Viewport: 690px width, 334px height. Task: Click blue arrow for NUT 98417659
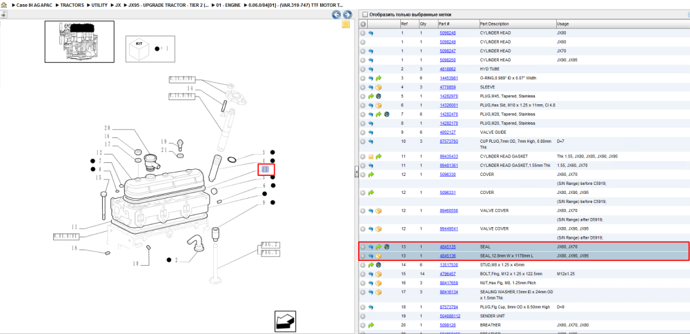point(371,283)
